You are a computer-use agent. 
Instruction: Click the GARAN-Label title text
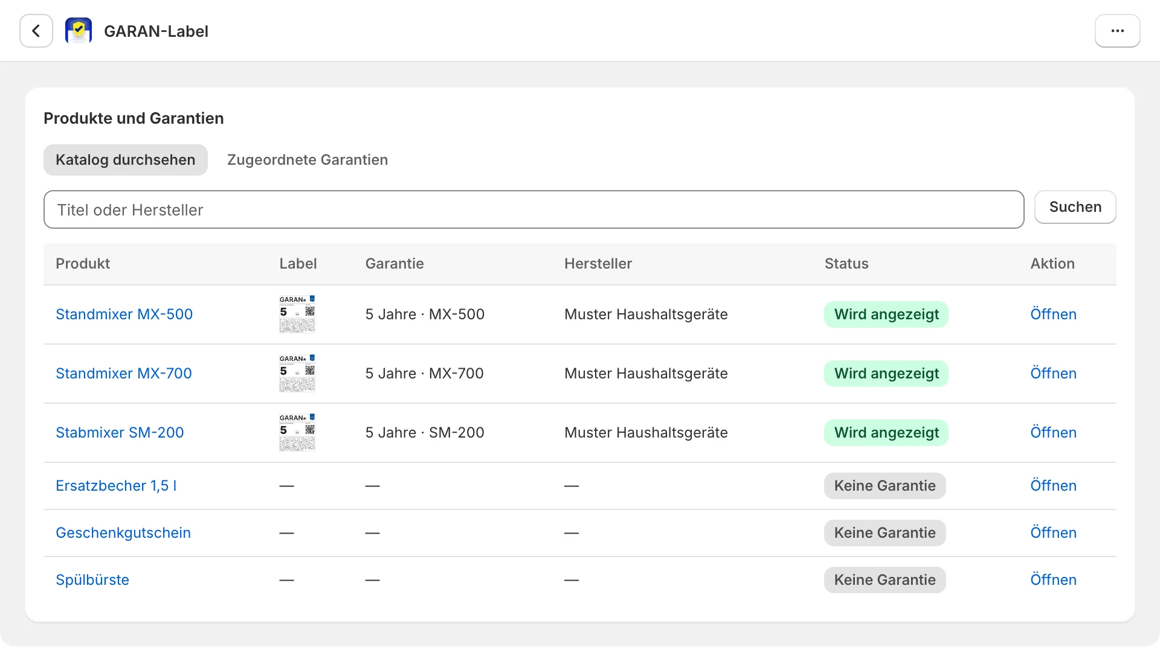click(156, 31)
